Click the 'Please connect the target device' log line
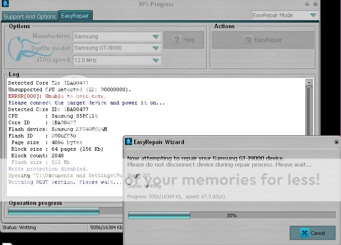Viewport: 341px width, 245px height. coord(86,103)
